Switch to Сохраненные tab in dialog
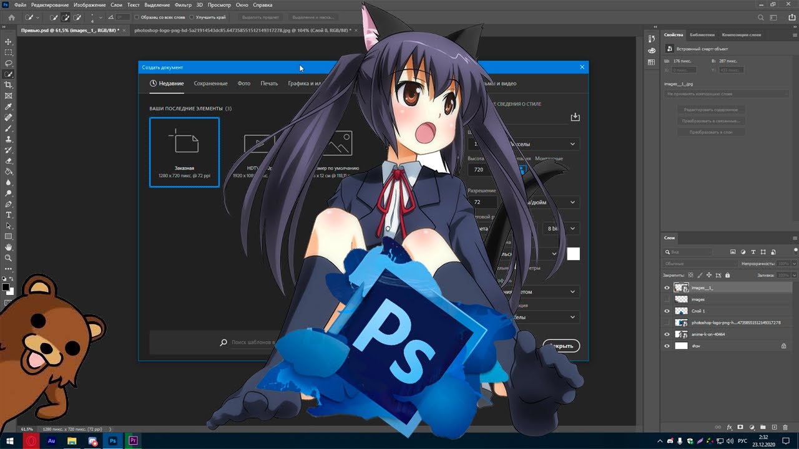The height and width of the screenshot is (449, 799). [210, 84]
